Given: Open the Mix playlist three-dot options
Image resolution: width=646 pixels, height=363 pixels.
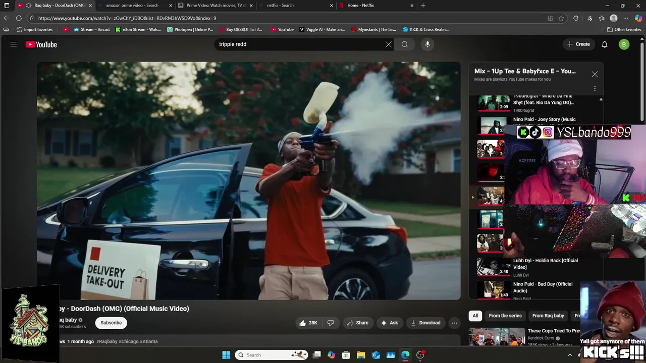Looking at the screenshot, I should (595, 89).
